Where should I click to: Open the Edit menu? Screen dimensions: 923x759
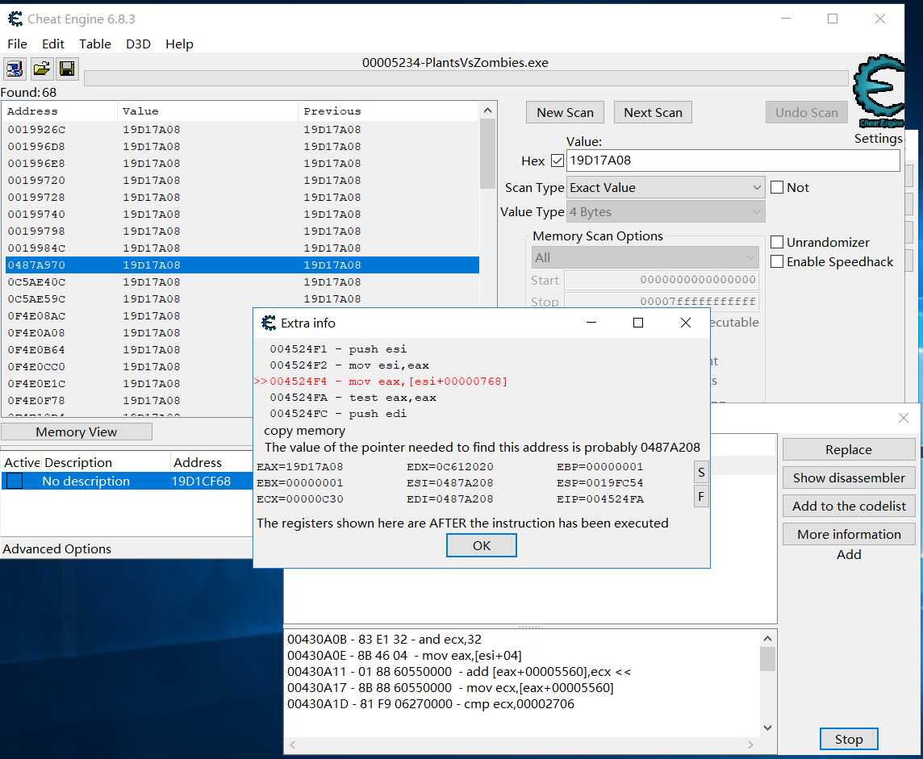point(53,44)
